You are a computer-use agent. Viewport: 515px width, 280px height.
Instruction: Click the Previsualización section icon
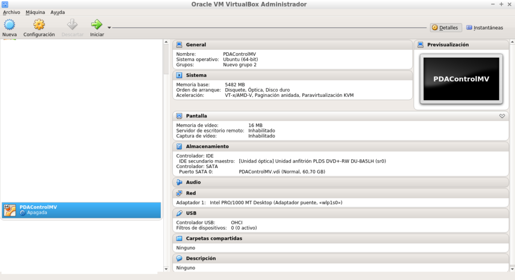[x=420, y=45]
